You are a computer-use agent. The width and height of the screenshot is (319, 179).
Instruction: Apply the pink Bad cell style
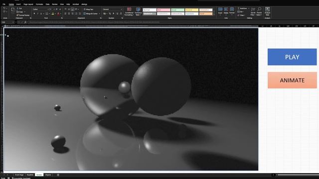163,10
